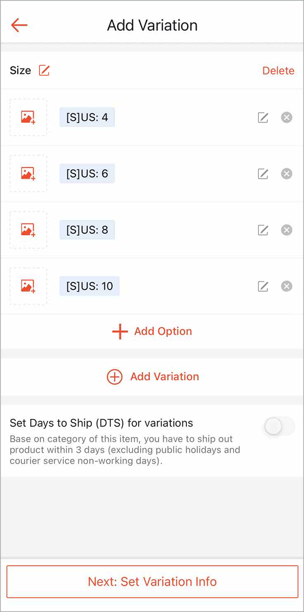Add an image for the [S]US: 4 option
The image size is (304, 612).
click(28, 118)
